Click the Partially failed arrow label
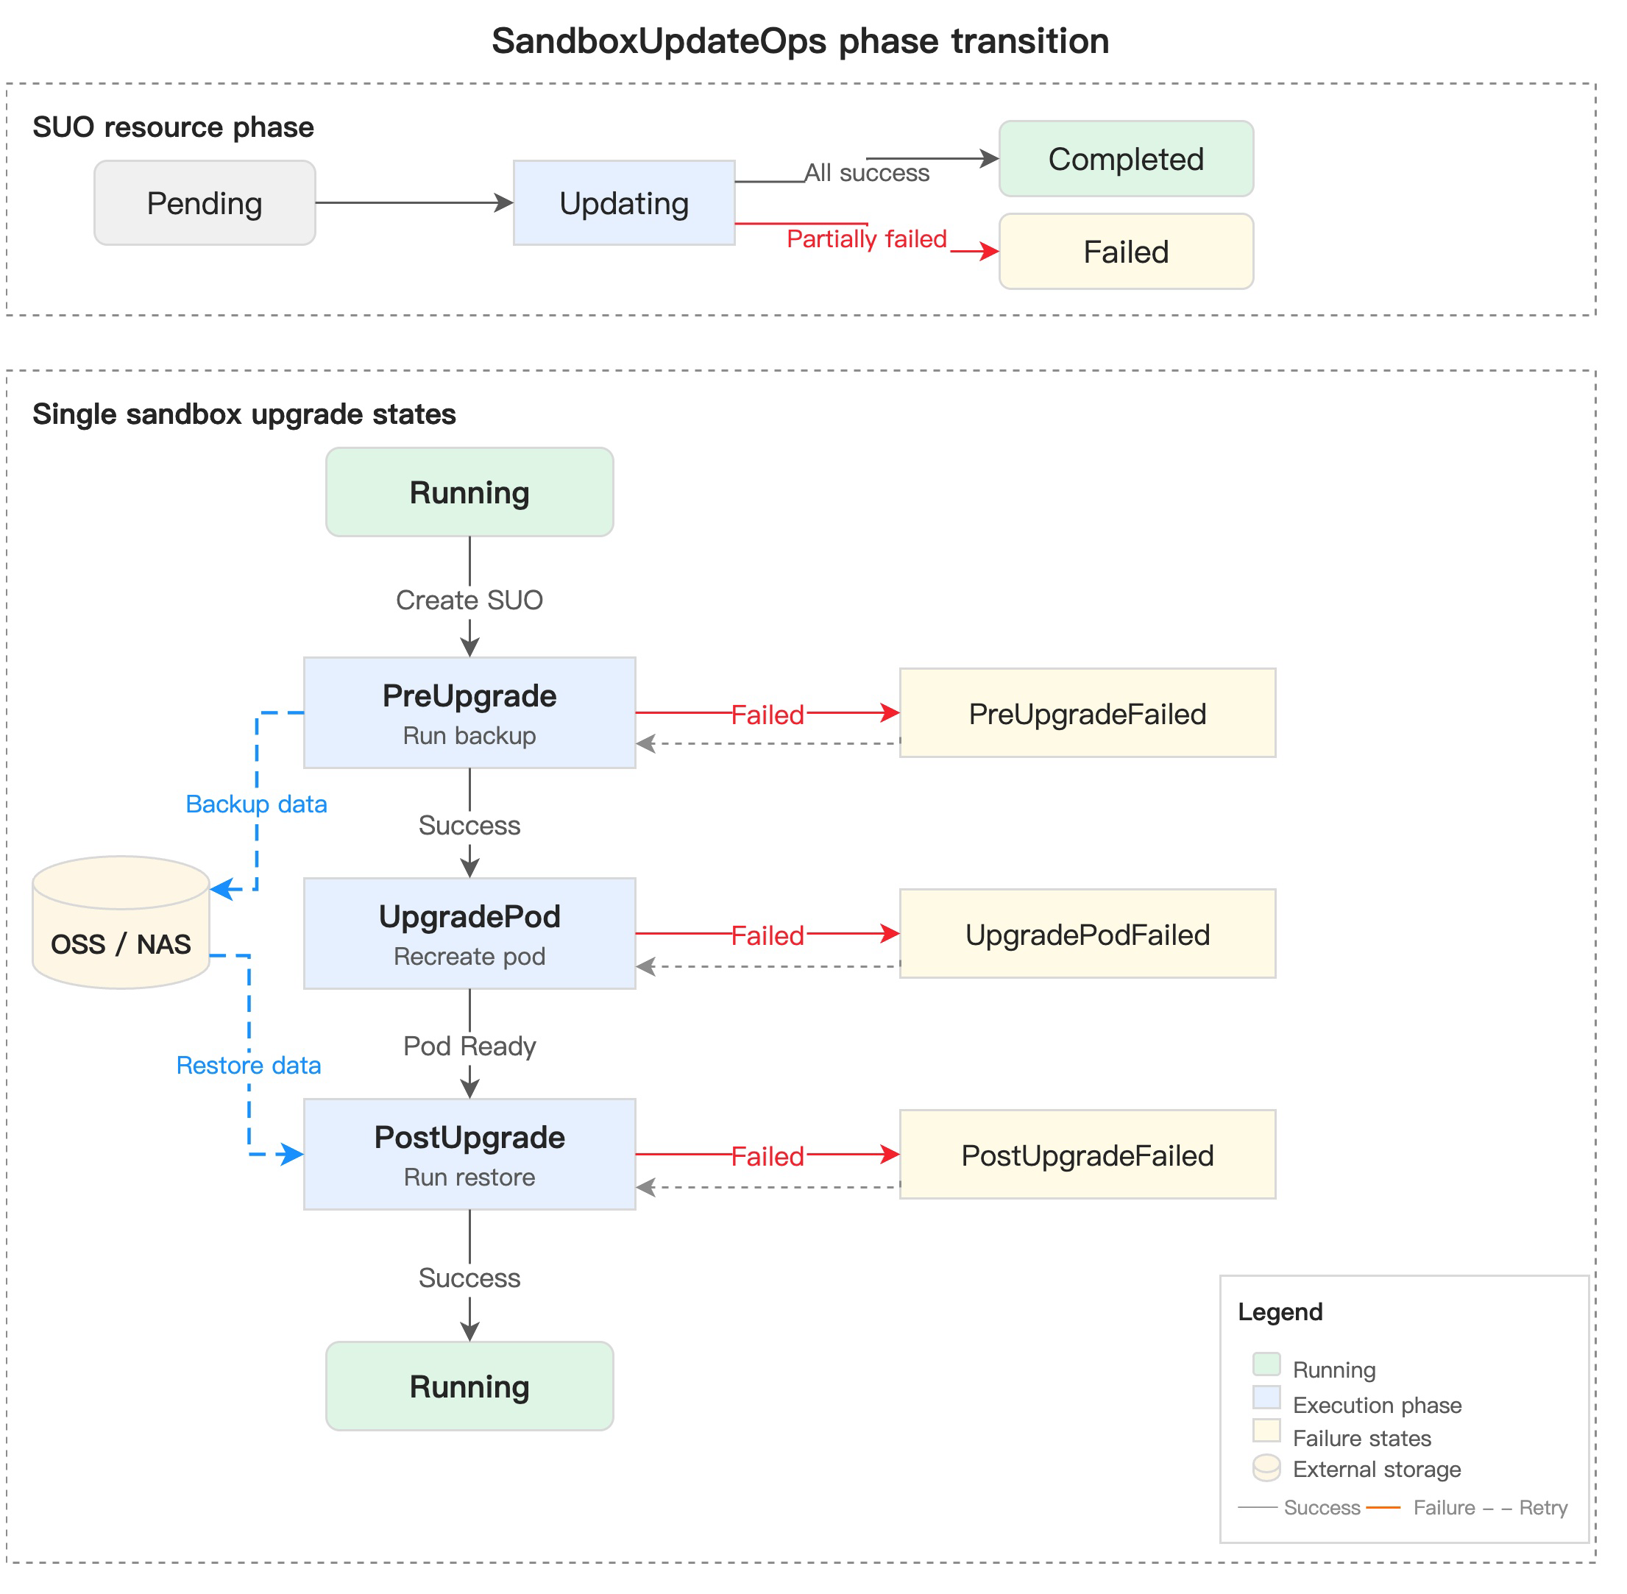This screenshot has height=1594, width=1627. coord(867,238)
